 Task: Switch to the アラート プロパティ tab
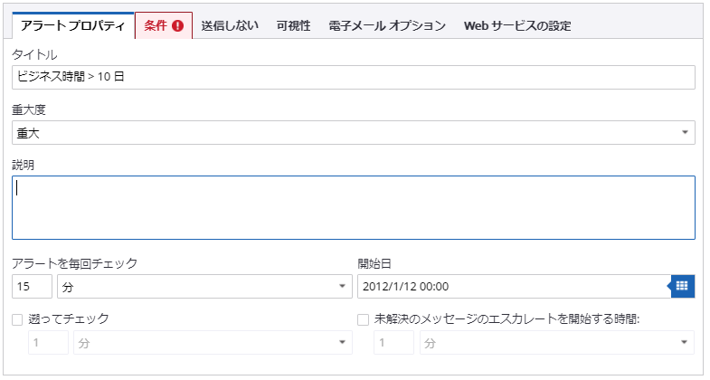pyautogui.click(x=73, y=26)
